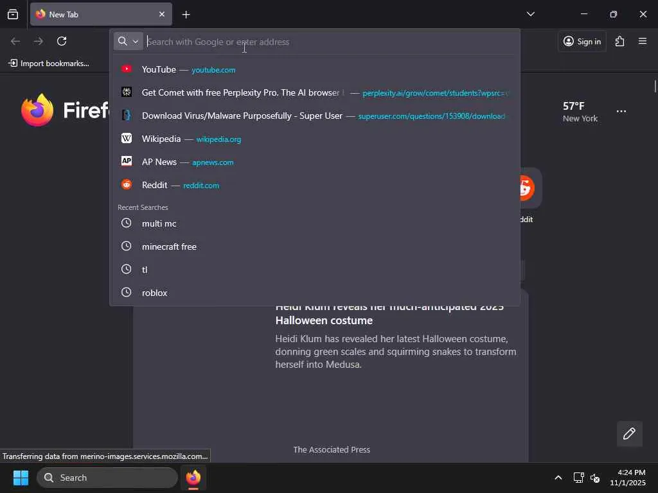
Task: Select the AP News suggestion
Action: click(x=314, y=162)
